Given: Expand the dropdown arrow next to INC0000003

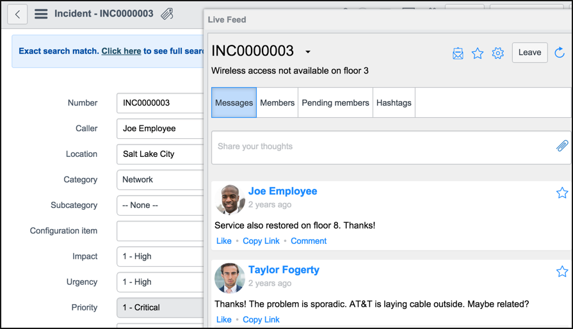Looking at the screenshot, I should click(308, 52).
